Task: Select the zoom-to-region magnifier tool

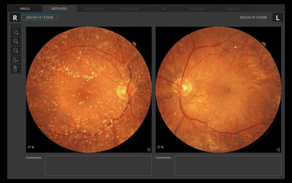Action: click(x=16, y=32)
